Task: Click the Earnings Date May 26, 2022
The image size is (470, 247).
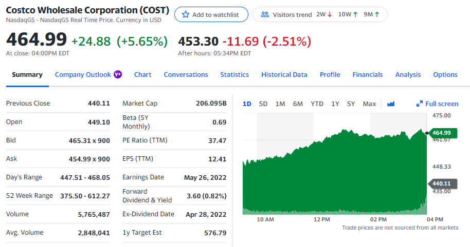Action: coord(205,178)
